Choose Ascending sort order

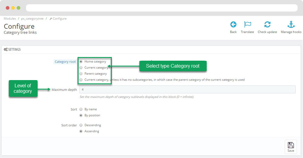point(81,131)
